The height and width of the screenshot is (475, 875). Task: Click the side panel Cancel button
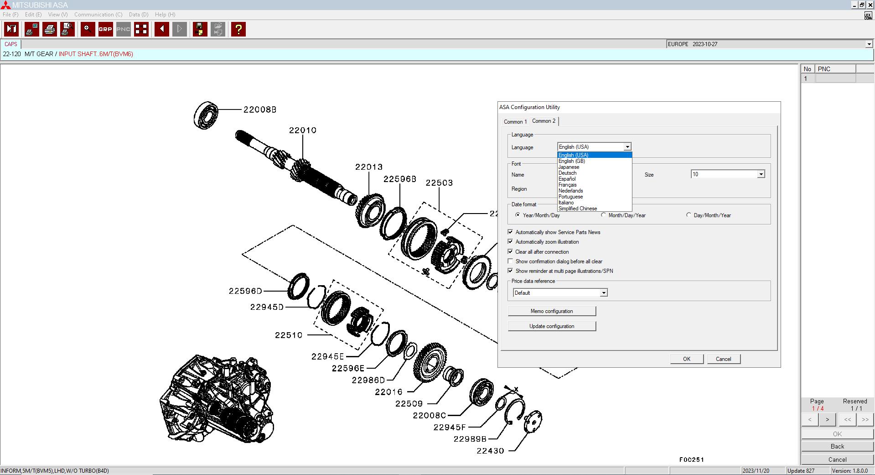(x=837, y=459)
